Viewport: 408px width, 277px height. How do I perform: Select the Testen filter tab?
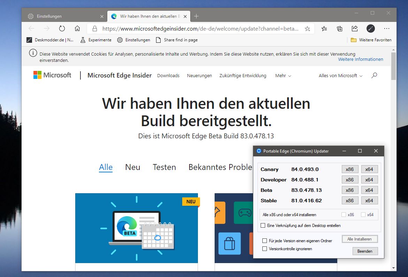(164, 167)
